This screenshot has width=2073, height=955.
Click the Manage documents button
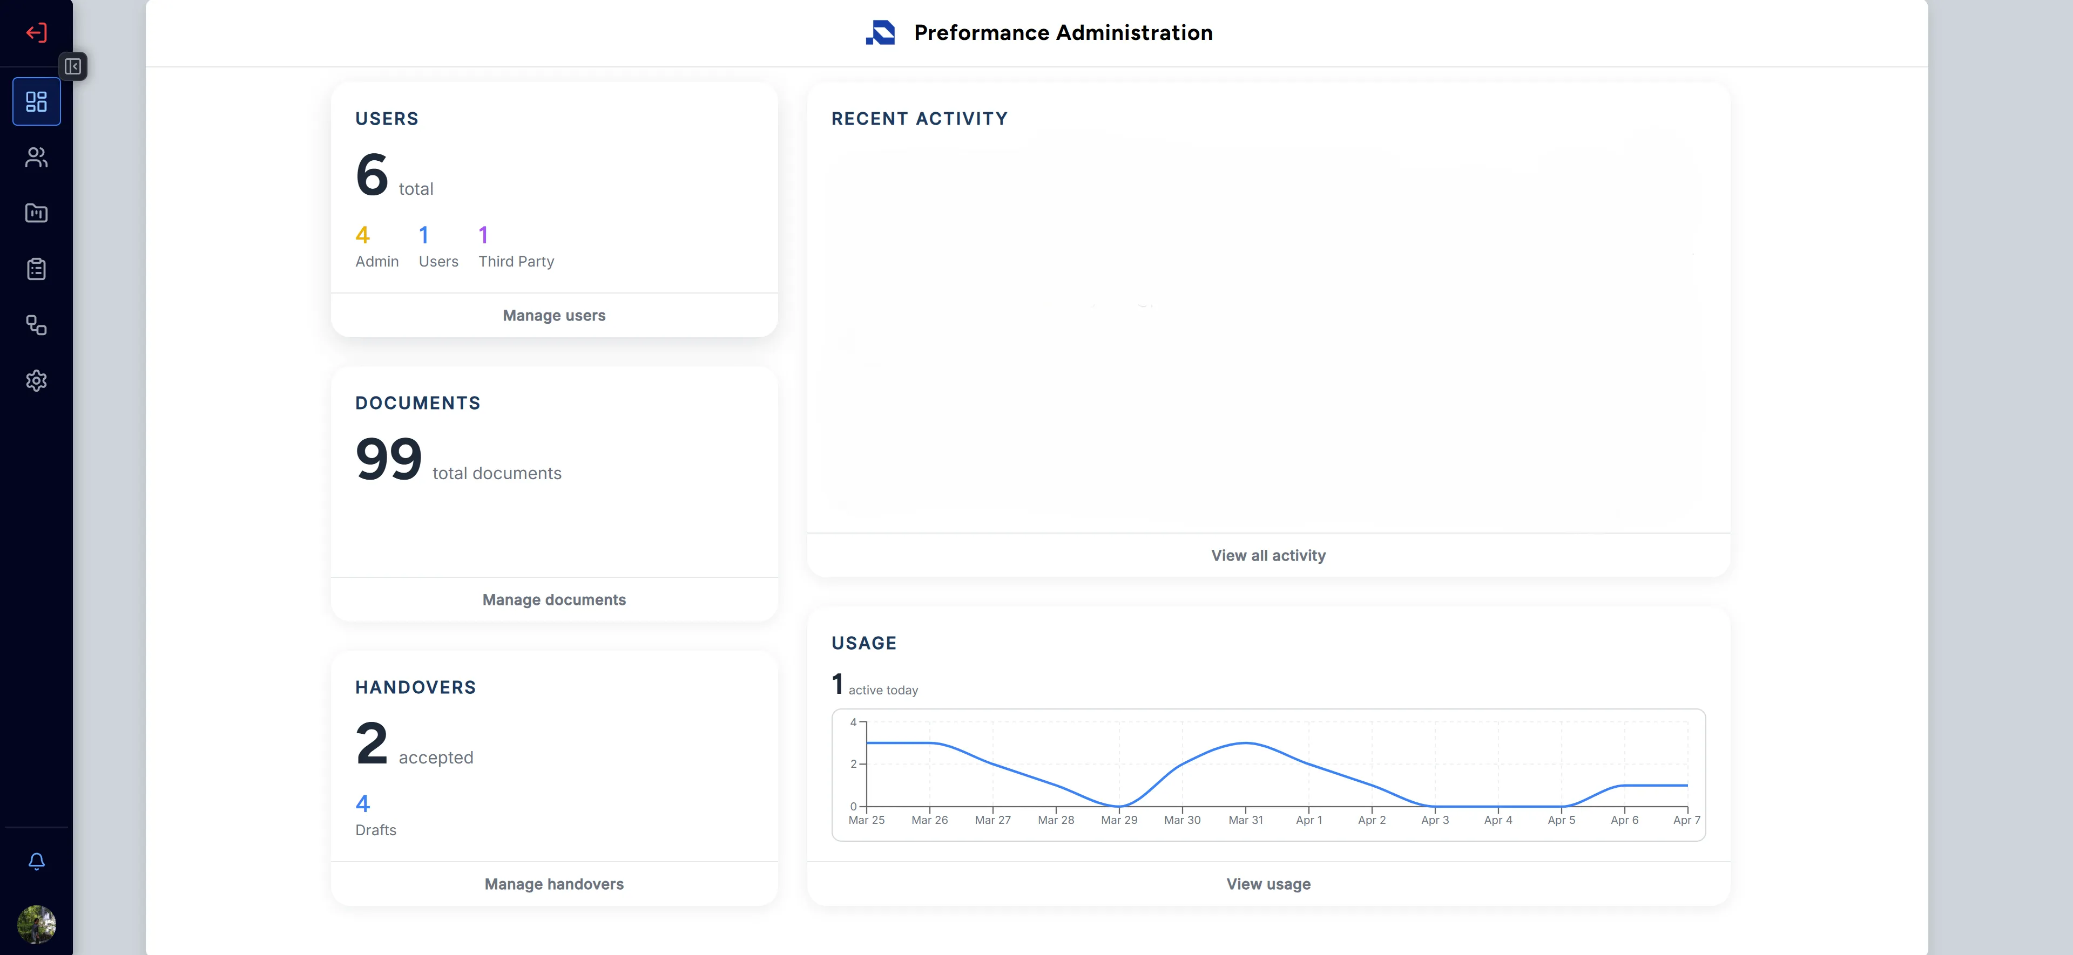553,599
